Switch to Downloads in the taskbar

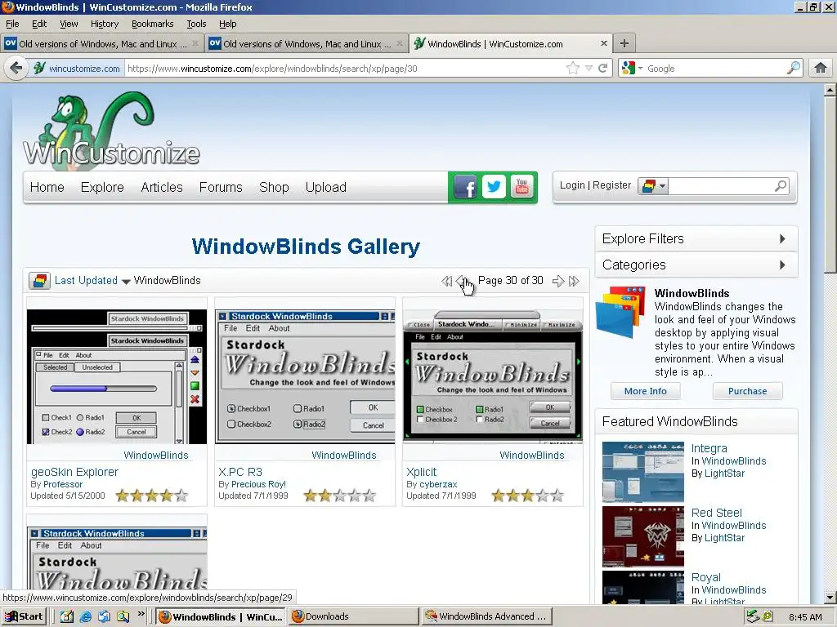(353, 617)
